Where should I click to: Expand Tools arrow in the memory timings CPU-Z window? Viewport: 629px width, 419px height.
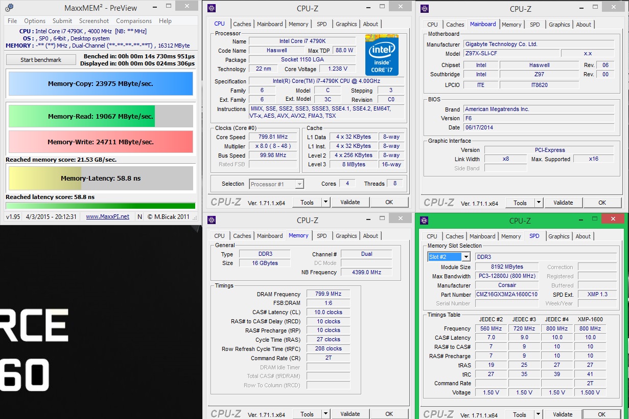(325, 414)
